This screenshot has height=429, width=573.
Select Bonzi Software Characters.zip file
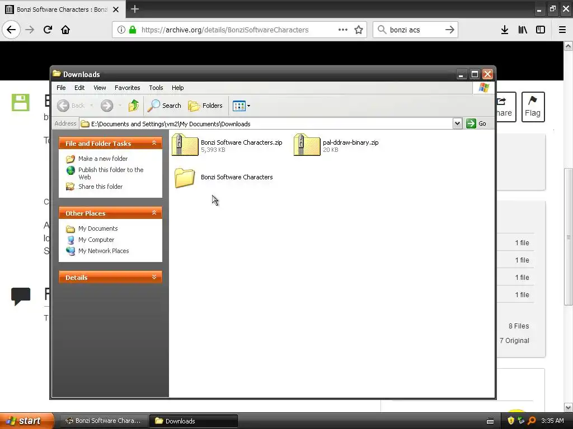[x=227, y=145]
